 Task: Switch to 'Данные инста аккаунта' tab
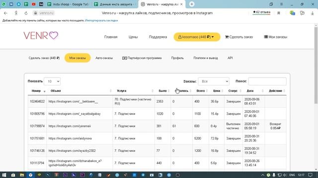click(115, 4)
